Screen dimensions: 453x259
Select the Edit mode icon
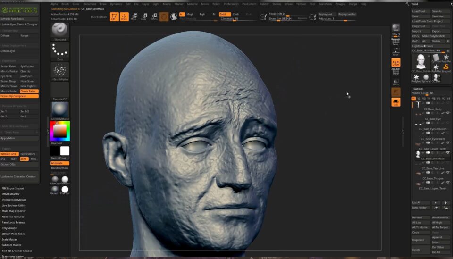(114, 17)
